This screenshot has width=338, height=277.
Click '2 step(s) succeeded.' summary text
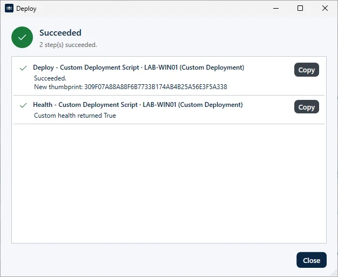pyautogui.click(x=68, y=45)
